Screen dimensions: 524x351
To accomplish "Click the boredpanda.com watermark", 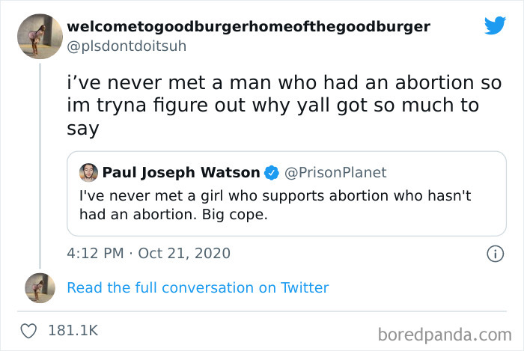I will [x=445, y=335].
